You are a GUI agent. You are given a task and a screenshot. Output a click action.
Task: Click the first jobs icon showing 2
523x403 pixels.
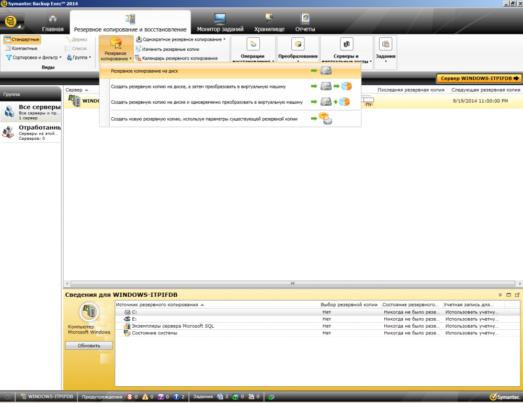[220, 397]
